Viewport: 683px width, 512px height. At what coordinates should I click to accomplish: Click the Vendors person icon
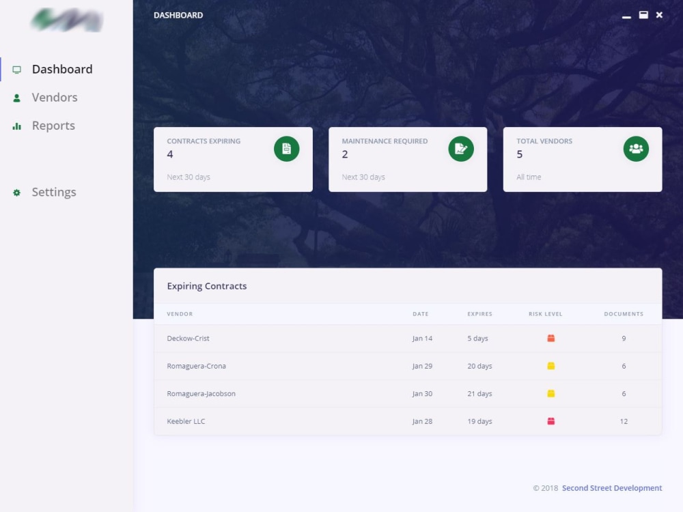tap(16, 98)
